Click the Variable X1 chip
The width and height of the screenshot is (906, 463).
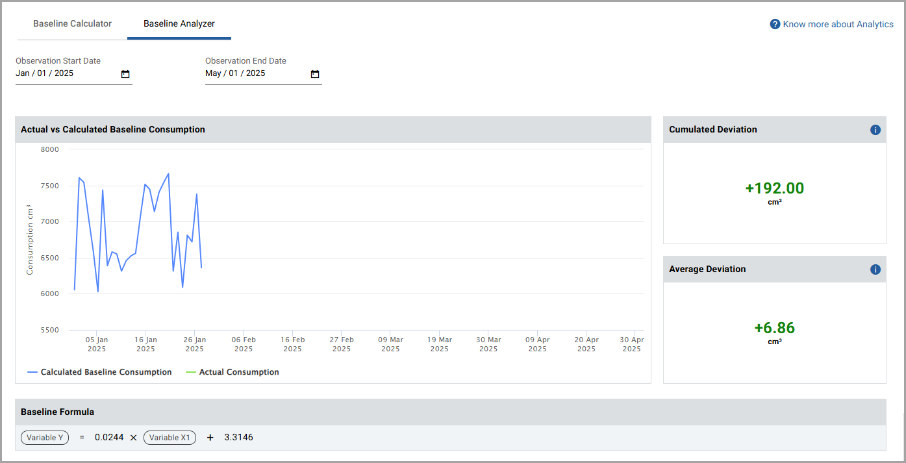(169, 438)
